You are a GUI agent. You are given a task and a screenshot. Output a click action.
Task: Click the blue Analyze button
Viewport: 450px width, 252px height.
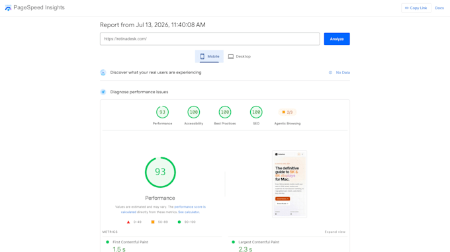337,39
